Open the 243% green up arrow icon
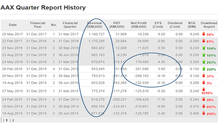218x123 pixels. 204,62
